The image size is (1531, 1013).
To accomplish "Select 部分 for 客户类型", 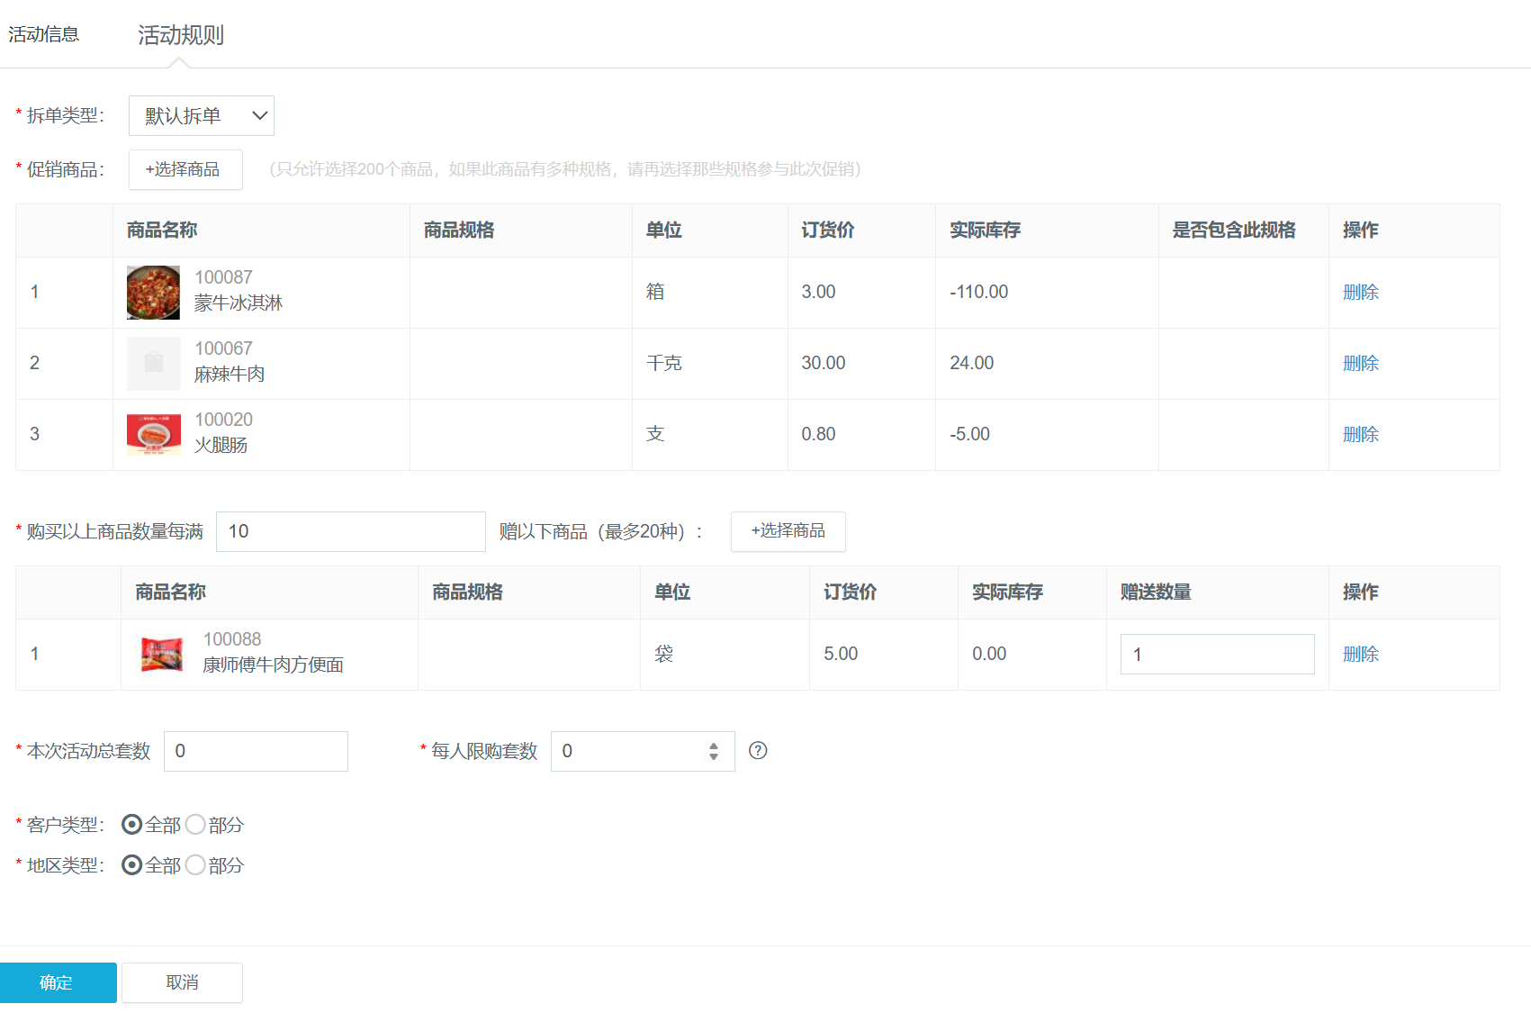I will pyautogui.click(x=195, y=825).
